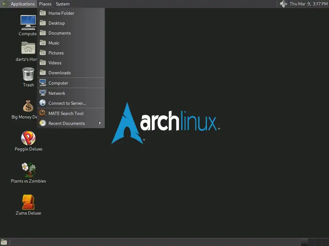
Task: Click the Desktop folder icon in menu
Action: (43, 23)
